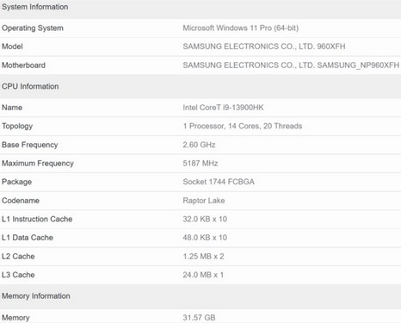Click the 'SAMSUNG ELECTRONICS CO., LTD. 960XFH' value
Viewport: 401px width, 323px height.
[x=264, y=47]
